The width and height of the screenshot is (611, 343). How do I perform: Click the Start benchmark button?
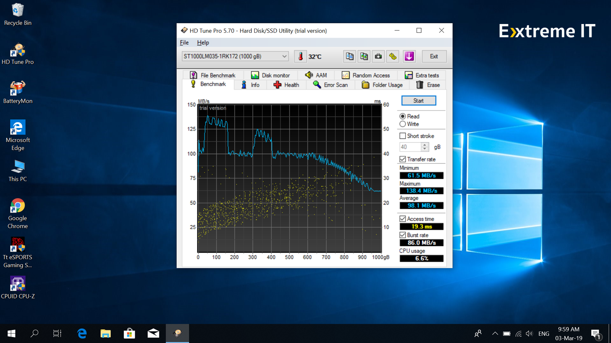coord(419,101)
